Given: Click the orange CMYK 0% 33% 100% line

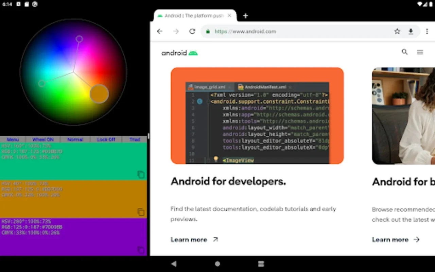Looking at the screenshot, I should (31, 195).
